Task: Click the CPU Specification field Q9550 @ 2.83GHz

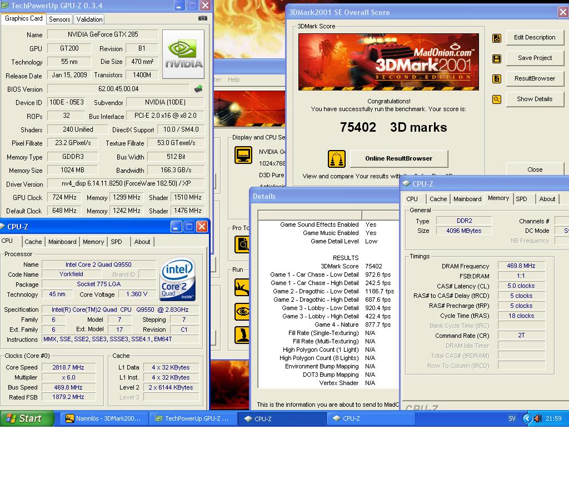Action: [120, 310]
